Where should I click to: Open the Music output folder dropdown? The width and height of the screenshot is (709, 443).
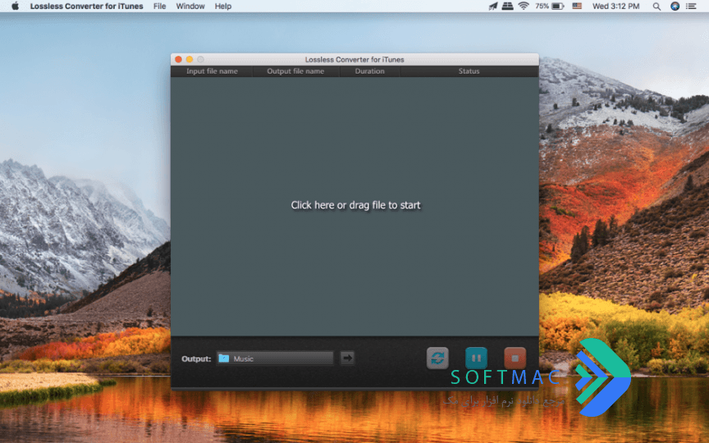pyautogui.click(x=275, y=359)
